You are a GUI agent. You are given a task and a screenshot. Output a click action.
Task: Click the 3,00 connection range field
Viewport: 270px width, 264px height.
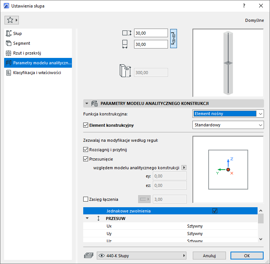click(x=169, y=199)
